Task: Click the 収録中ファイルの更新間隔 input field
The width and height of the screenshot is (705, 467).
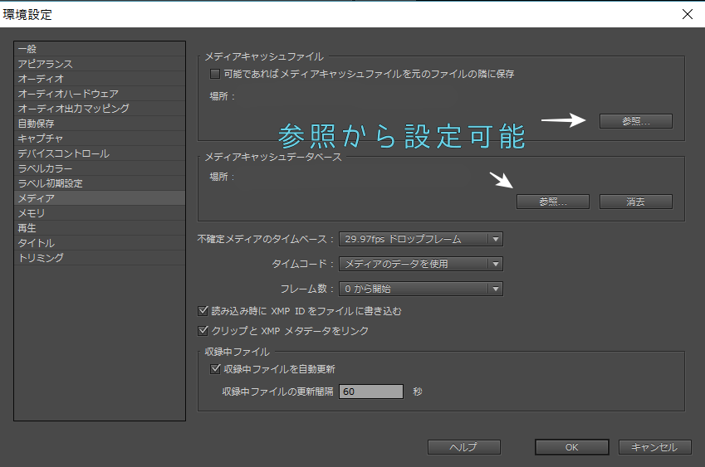Action: [370, 392]
